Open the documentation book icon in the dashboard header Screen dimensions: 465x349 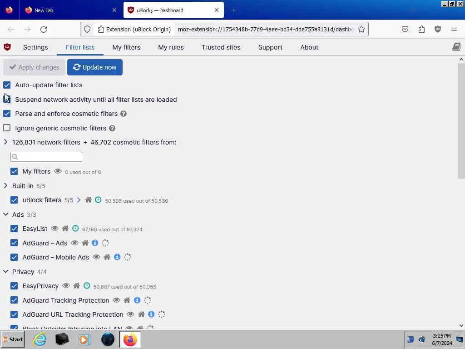point(457,47)
